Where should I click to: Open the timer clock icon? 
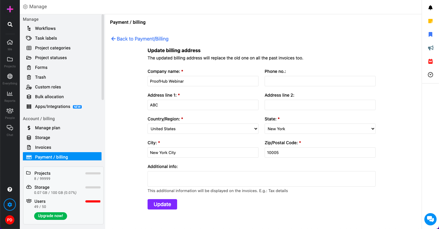430,75
